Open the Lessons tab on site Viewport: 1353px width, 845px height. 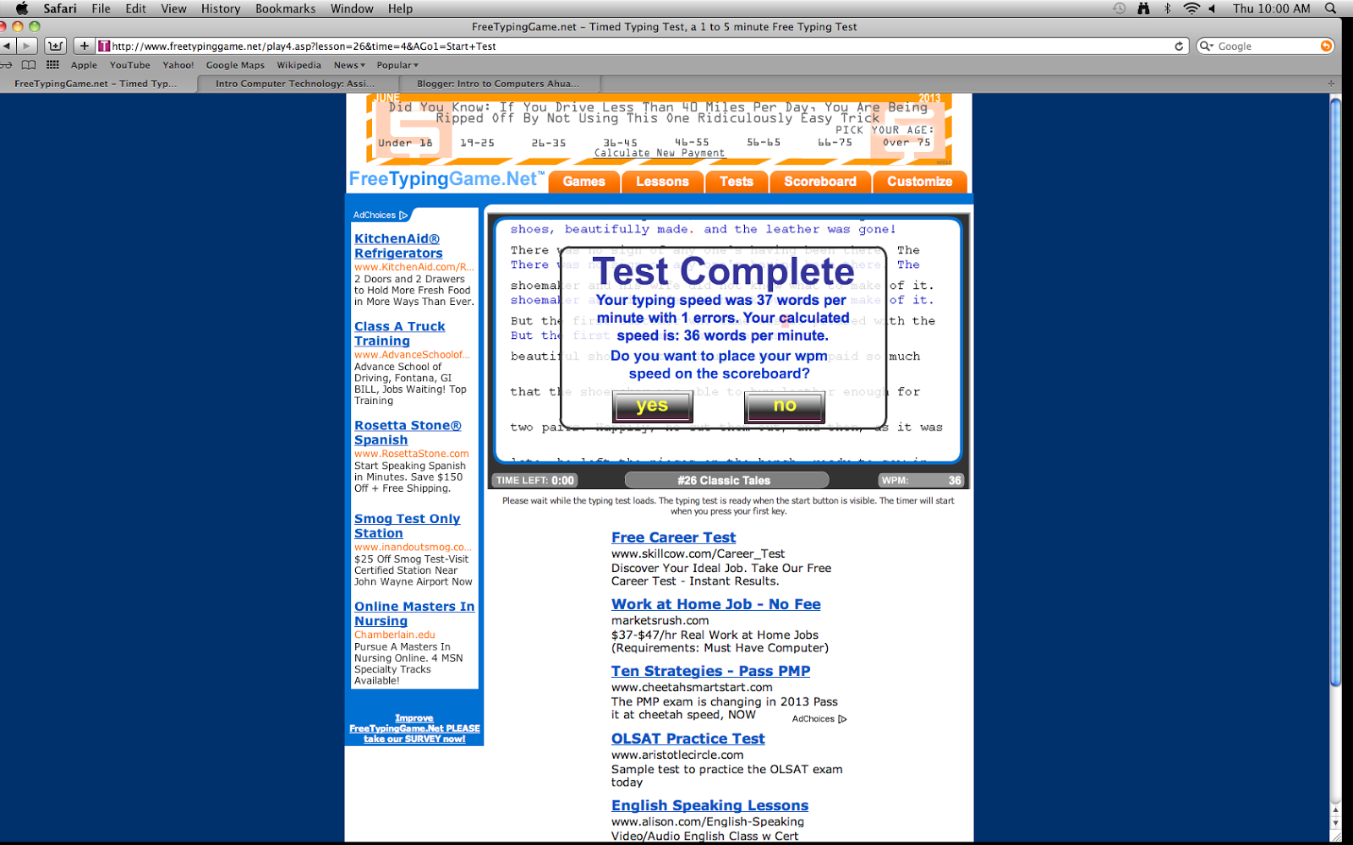tap(662, 182)
